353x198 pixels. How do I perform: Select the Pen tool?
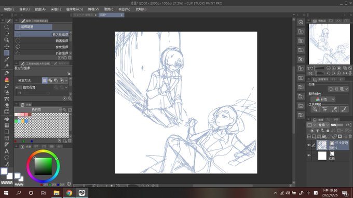point(7,73)
